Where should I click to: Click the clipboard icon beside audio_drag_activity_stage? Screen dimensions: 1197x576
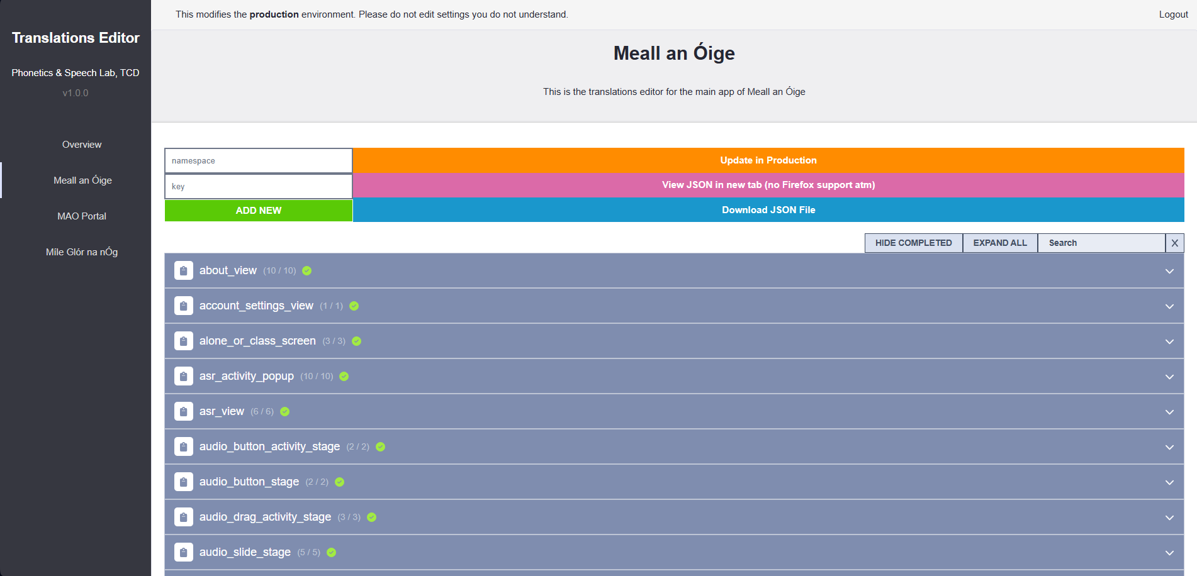click(183, 518)
